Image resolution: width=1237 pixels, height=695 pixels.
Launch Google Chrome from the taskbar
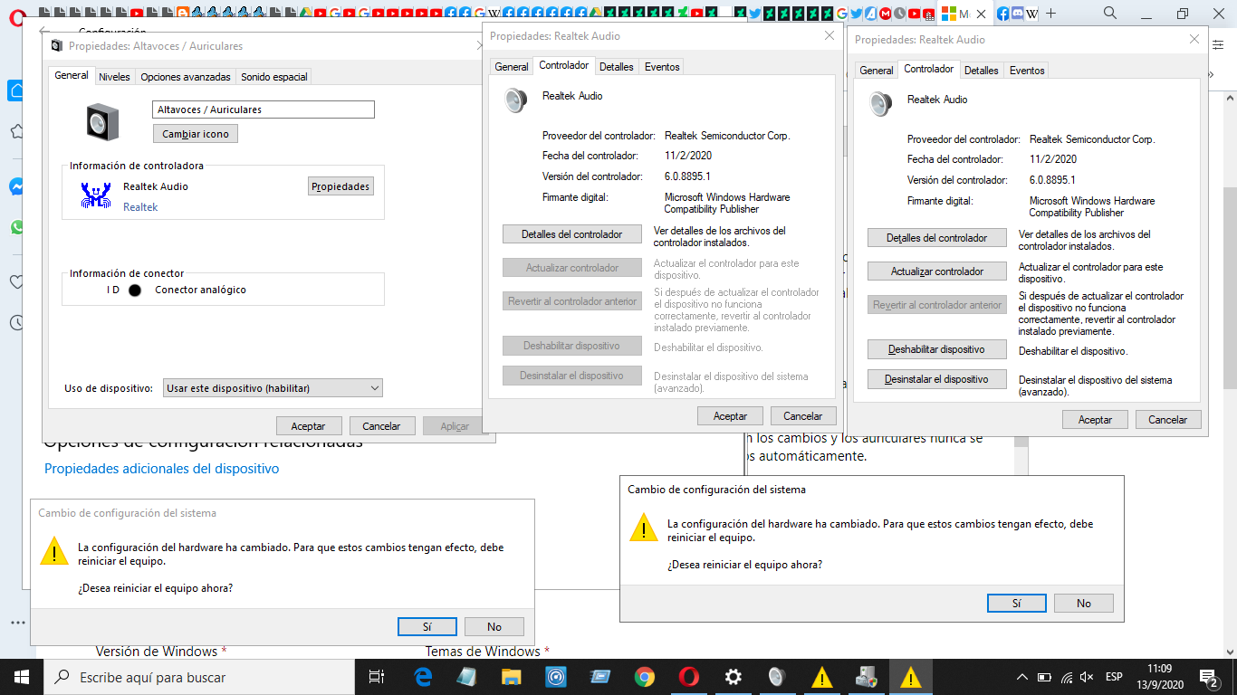click(645, 677)
